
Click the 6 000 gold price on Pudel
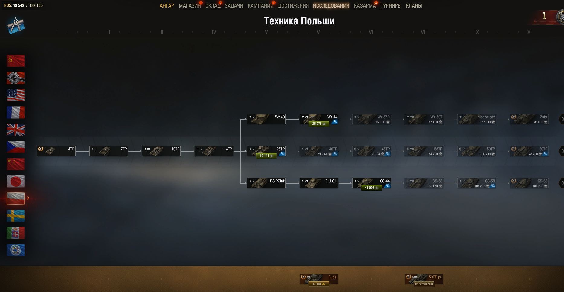coord(319,284)
